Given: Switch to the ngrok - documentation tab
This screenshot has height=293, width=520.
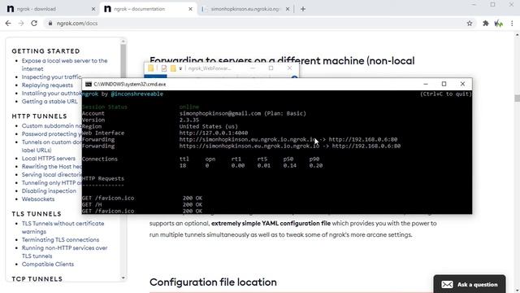Looking at the screenshot, I should click(x=147, y=9).
